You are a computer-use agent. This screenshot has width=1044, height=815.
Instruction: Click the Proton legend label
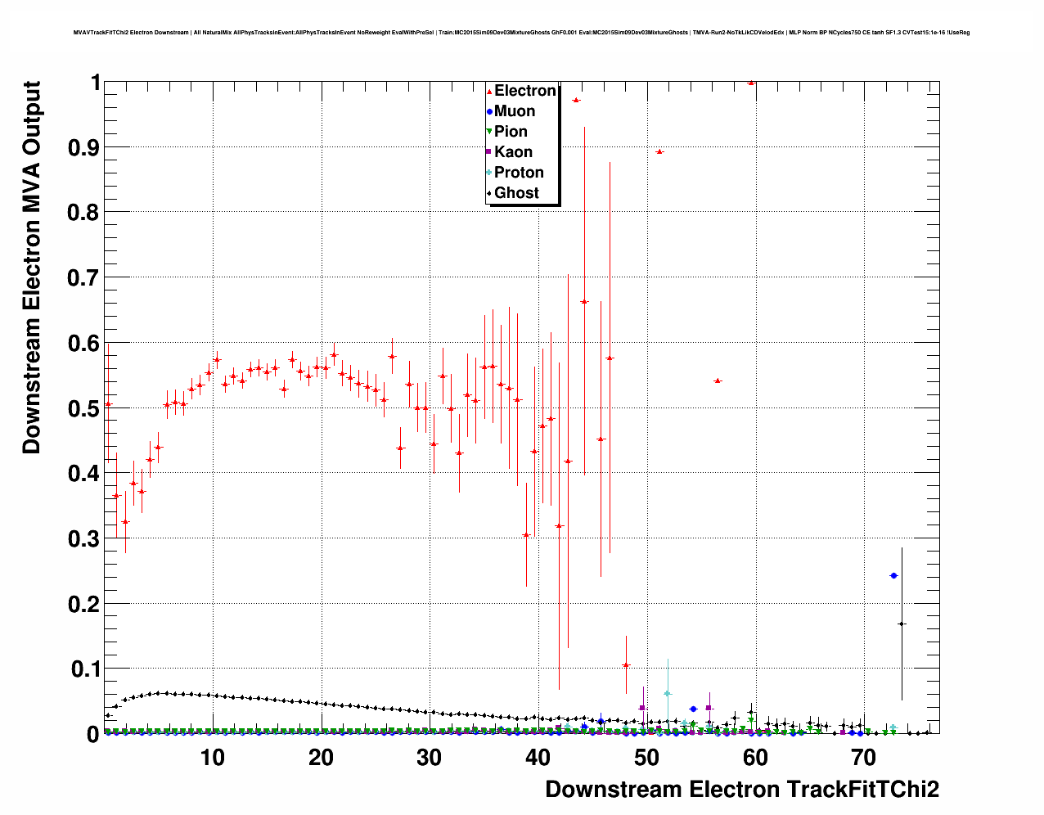pyautogui.click(x=519, y=173)
